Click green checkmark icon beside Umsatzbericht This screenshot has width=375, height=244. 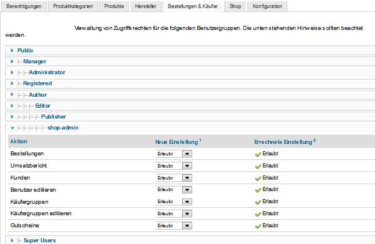pyautogui.click(x=257, y=166)
